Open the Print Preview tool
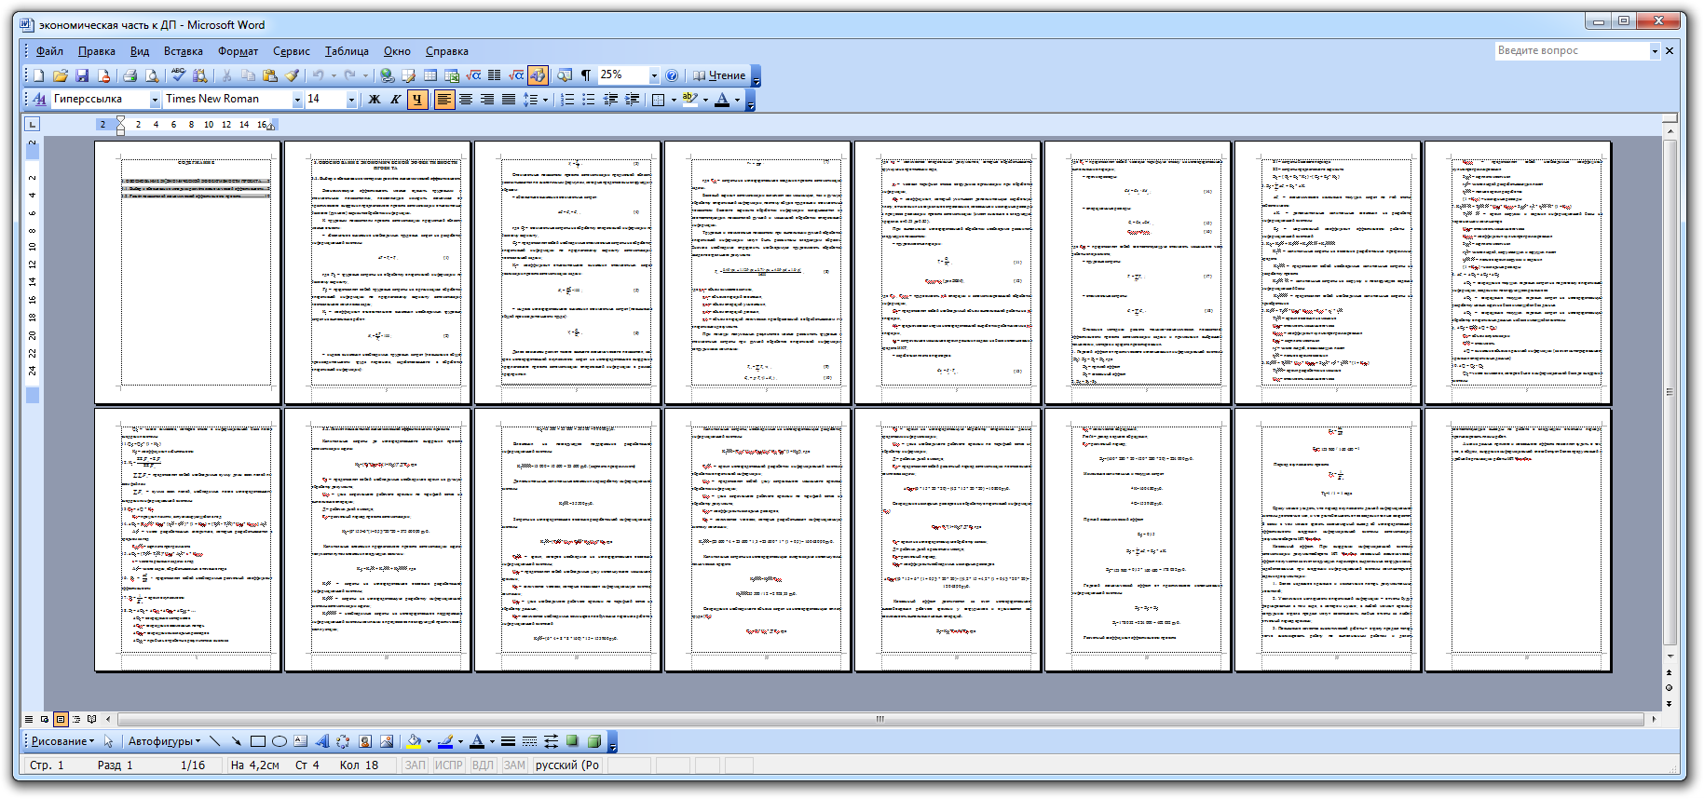 152,75
